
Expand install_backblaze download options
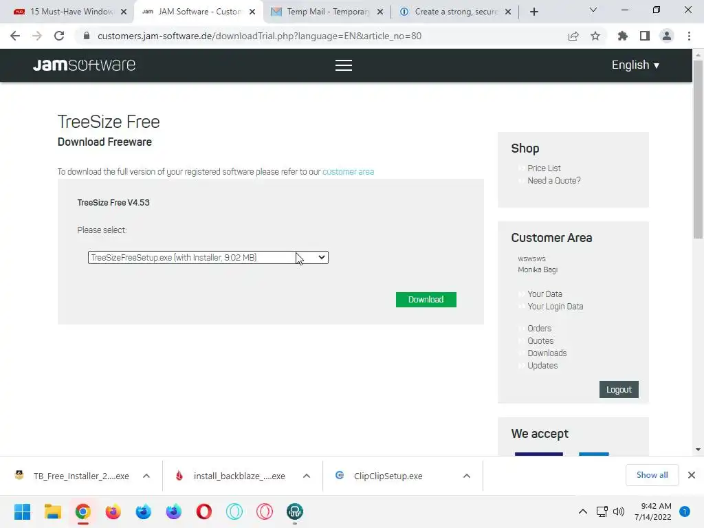pos(307,476)
